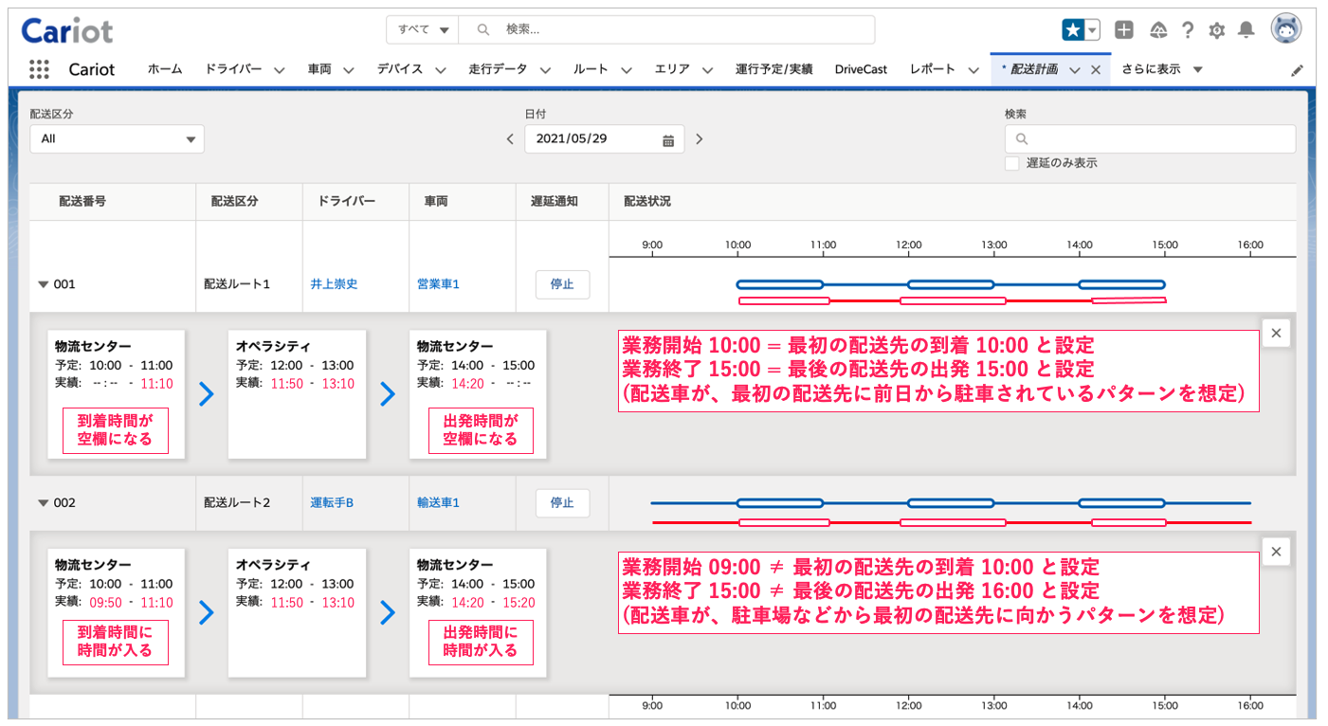The height and width of the screenshot is (726, 1328).
Task: Open the notifications bell
Action: pos(1246,30)
